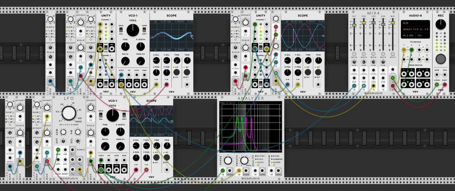Click the MIX4 channel 1 PAN knob
Screen dimensions: 455x191
(x=354, y=62)
